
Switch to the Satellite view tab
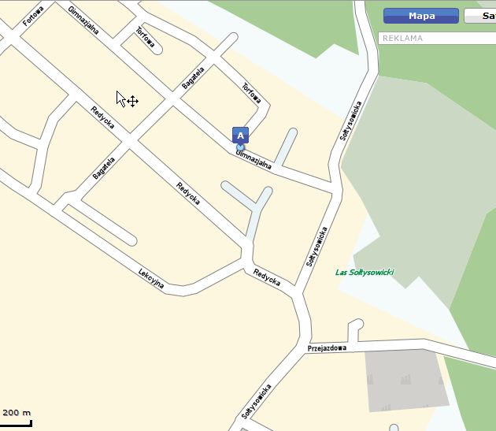[480, 16]
